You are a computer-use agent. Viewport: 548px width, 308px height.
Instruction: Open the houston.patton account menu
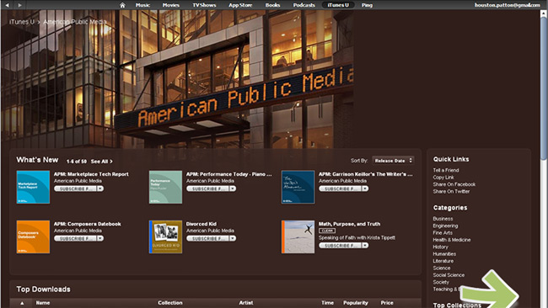[x=507, y=5]
